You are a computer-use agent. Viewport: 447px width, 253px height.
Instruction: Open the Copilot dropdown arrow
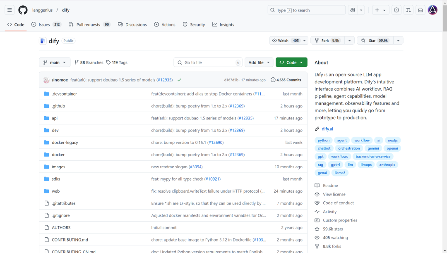click(x=361, y=10)
